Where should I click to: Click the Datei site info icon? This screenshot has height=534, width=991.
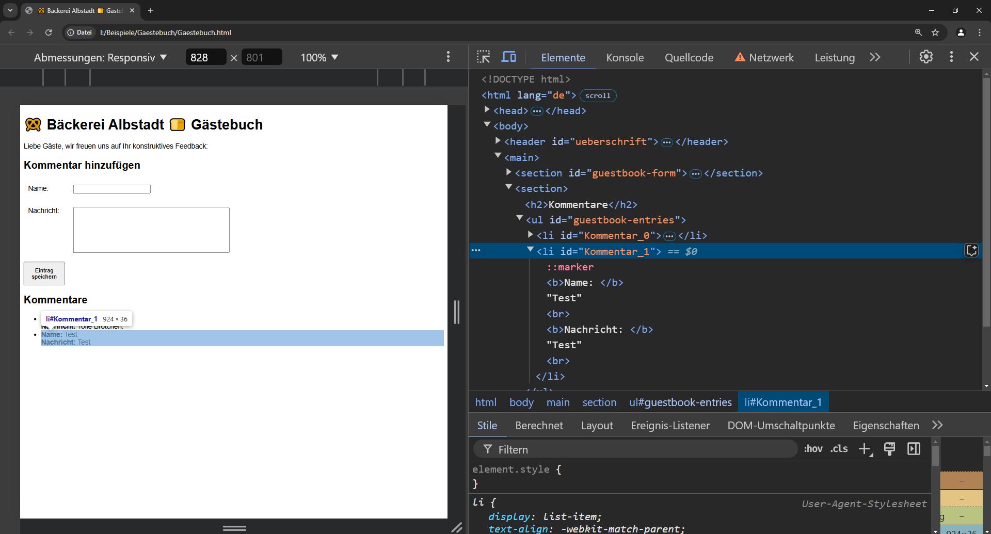(x=79, y=32)
